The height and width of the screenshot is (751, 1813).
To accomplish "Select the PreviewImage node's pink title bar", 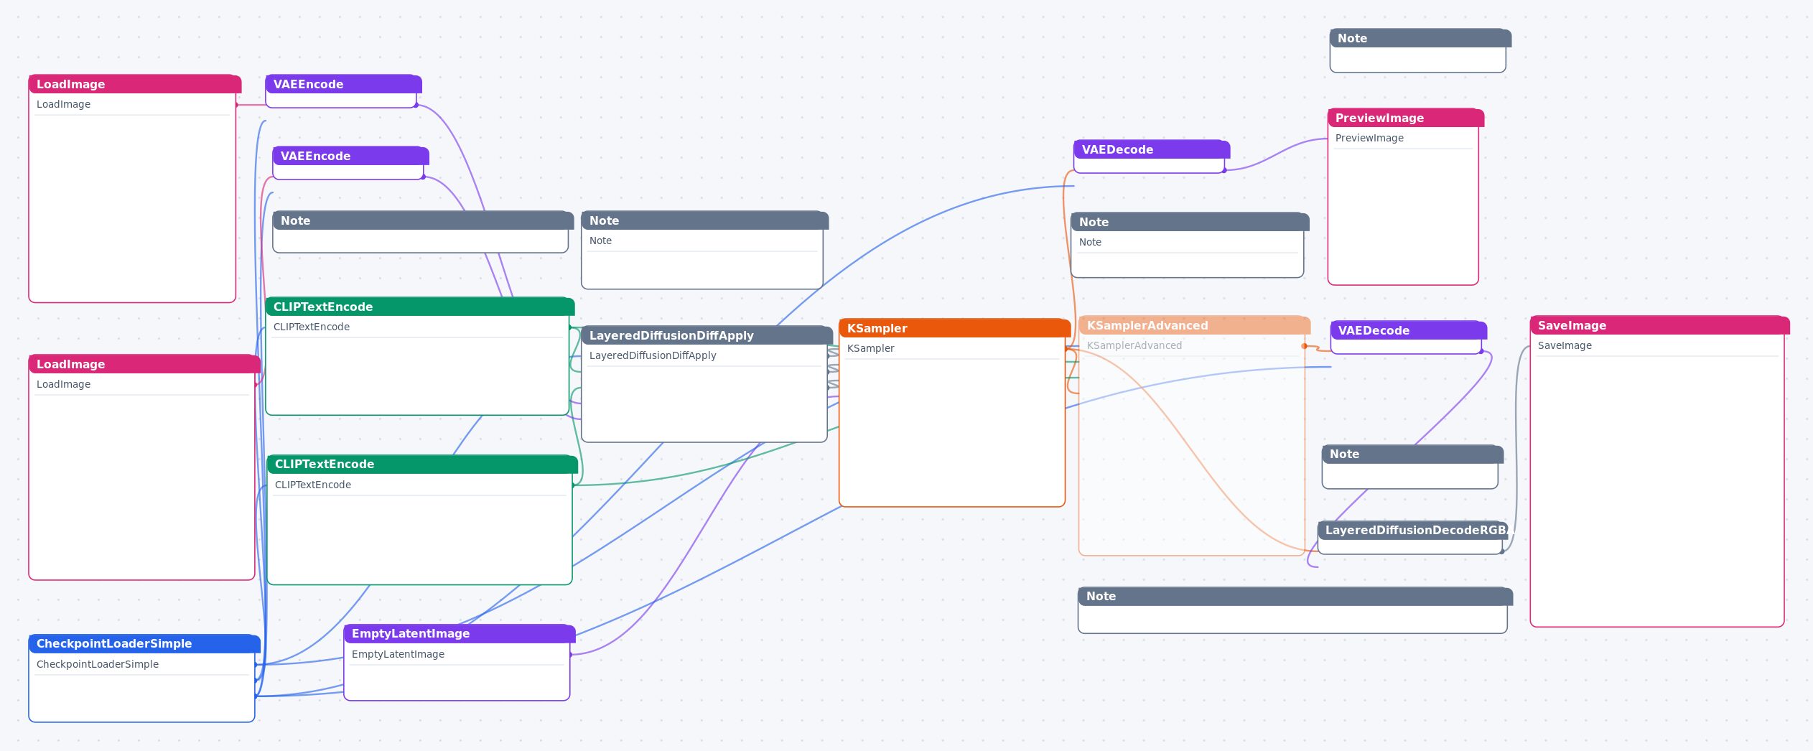I will coord(1406,118).
